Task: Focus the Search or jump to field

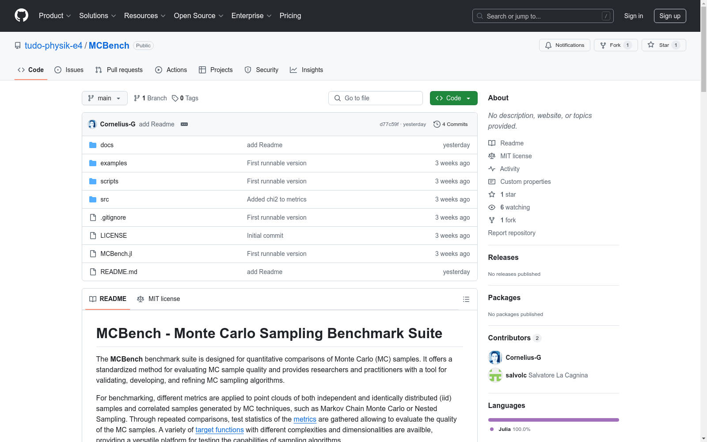Action: pos(543,16)
